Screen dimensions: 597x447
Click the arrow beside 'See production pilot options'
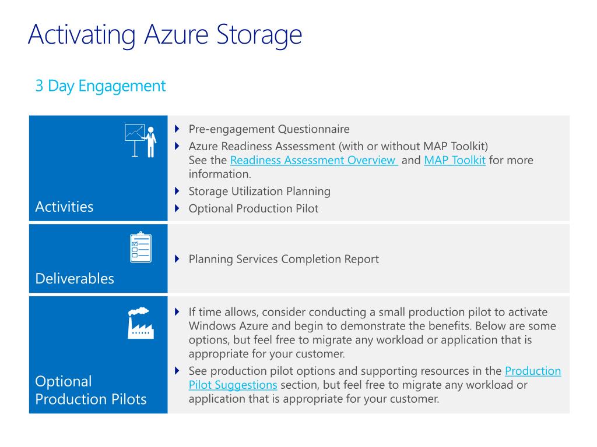[177, 371]
